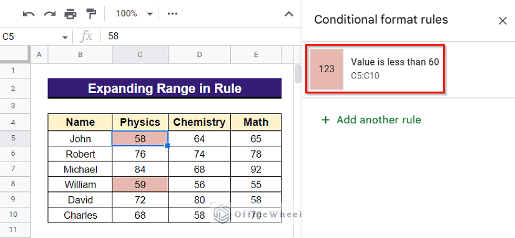515x238 pixels.
Task: Select column A header
Action: pos(39,54)
